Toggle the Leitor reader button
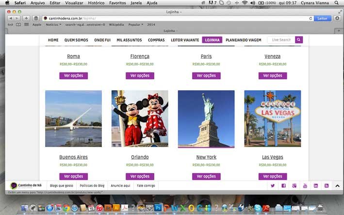Image resolution: width=344 pixels, height=215 pixels. [x=323, y=18]
